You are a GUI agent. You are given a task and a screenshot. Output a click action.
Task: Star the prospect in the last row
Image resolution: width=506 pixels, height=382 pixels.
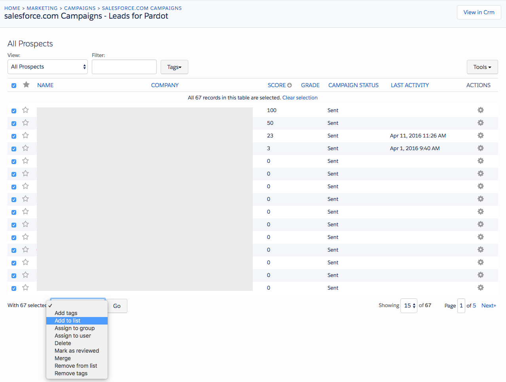click(26, 287)
